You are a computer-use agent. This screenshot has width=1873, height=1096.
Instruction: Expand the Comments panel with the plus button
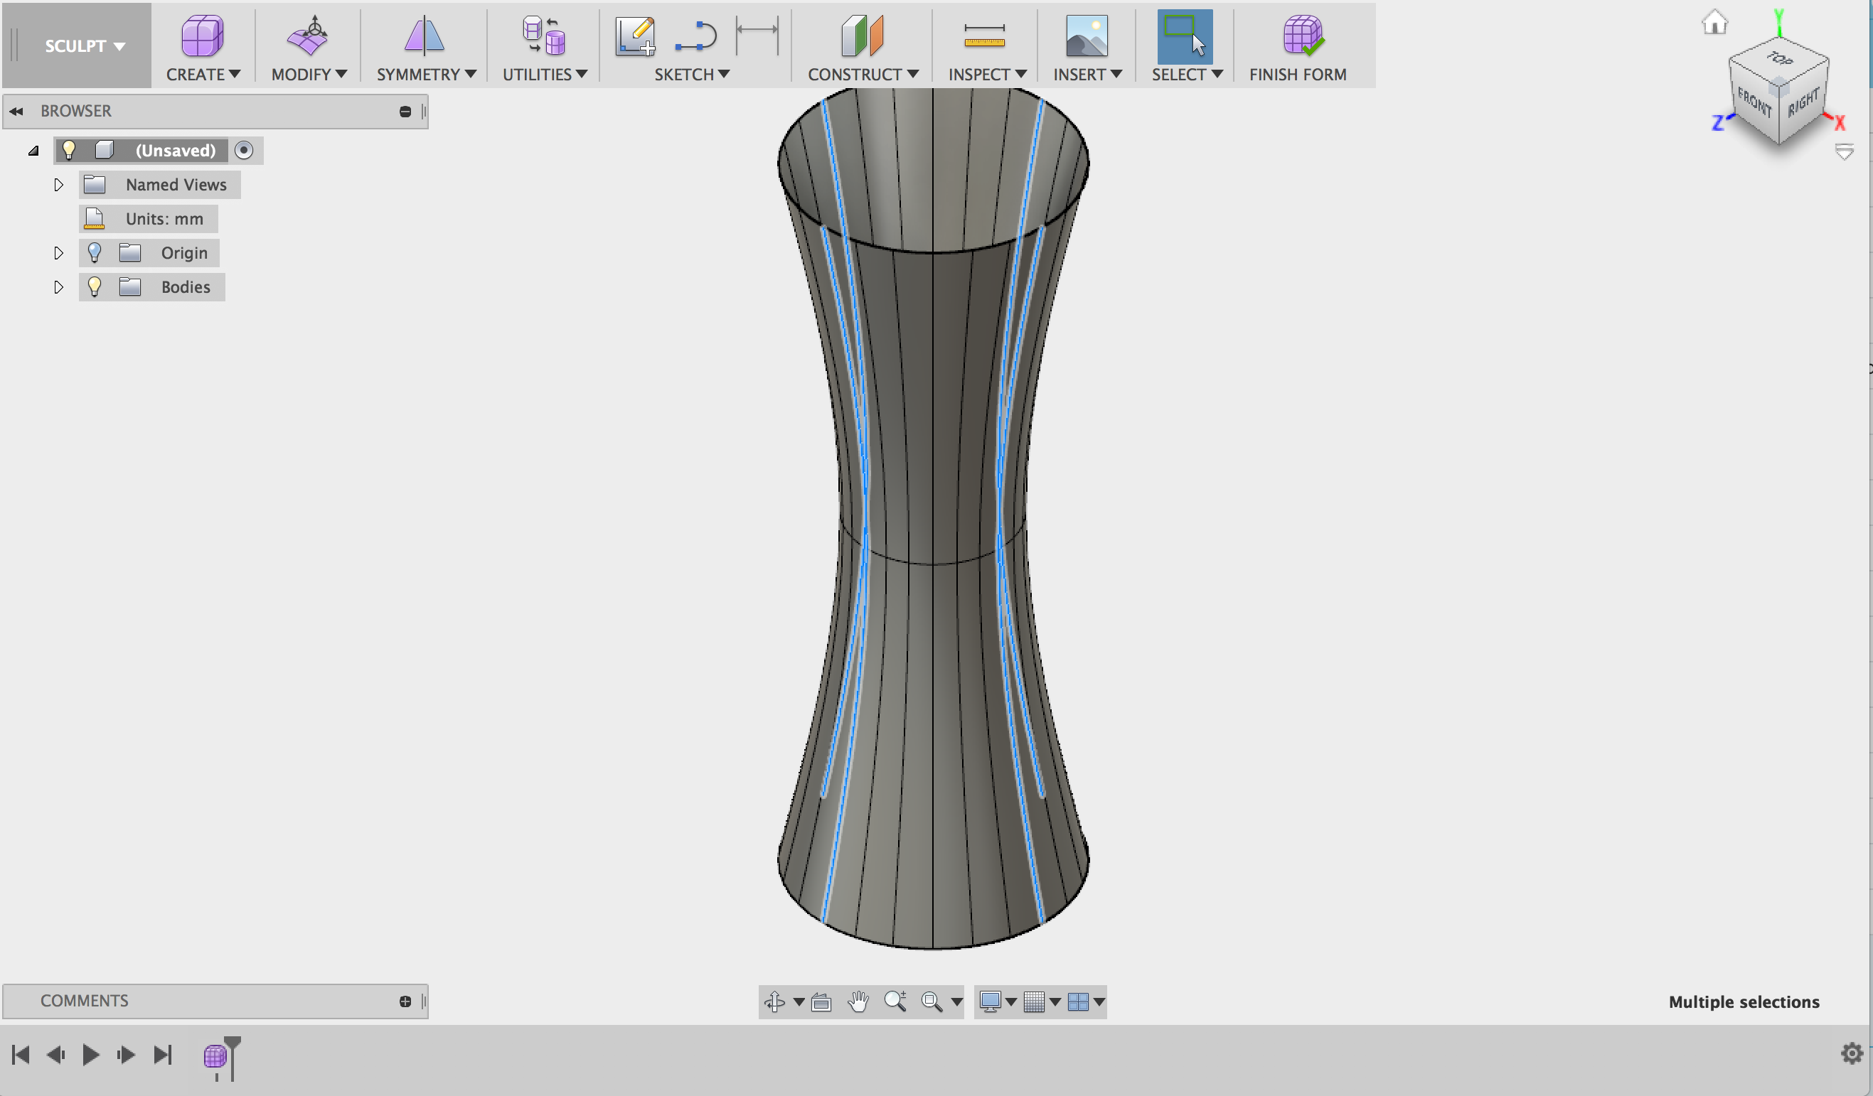(405, 1001)
